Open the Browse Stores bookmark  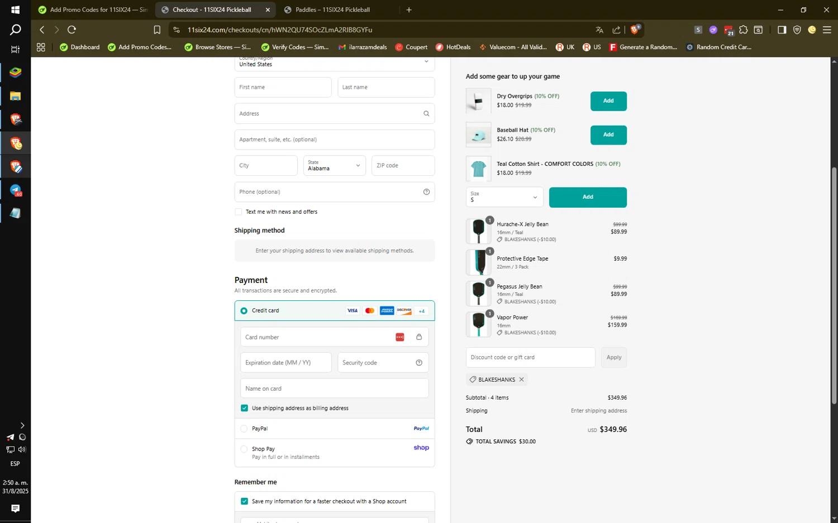218,47
